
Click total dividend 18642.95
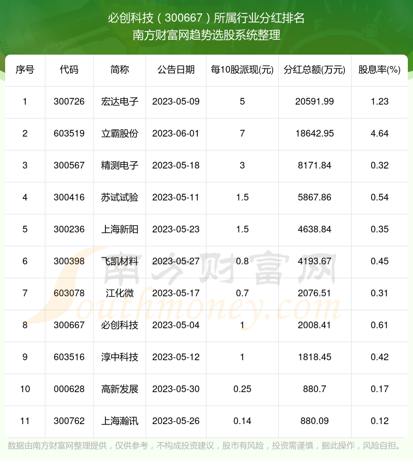314,133
